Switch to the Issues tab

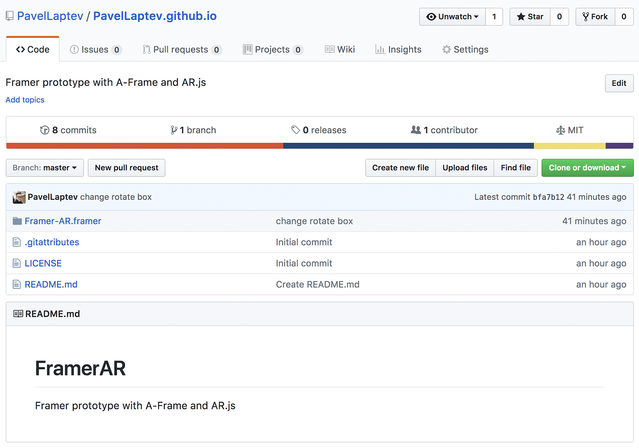coord(96,49)
